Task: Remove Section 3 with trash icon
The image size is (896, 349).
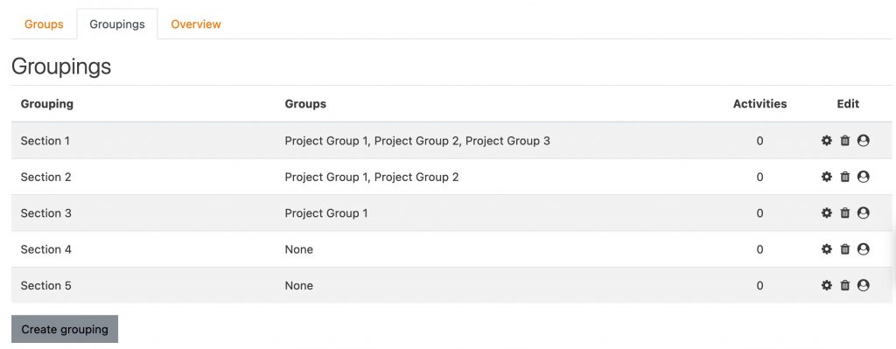Action: click(x=844, y=213)
